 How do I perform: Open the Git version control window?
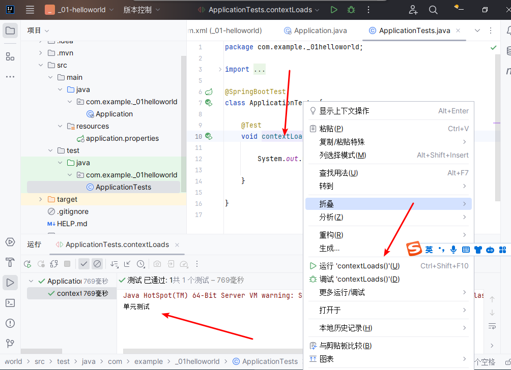point(10,343)
